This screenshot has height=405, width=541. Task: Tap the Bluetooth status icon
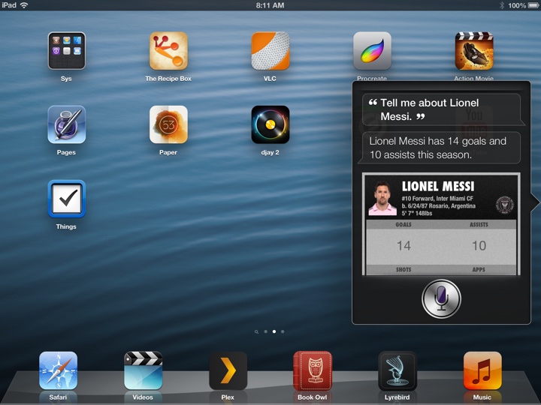click(x=502, y=5)
